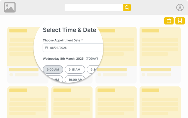The height and width of the screenshot is (118, 188).
Task: Open the third card in bottom row
Action: [116, 101]
